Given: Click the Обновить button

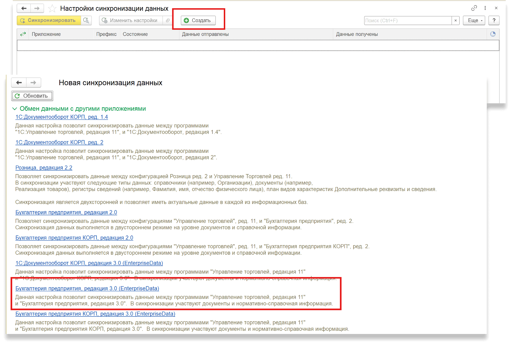Looking at the screenshot, I should pos(32,96).
